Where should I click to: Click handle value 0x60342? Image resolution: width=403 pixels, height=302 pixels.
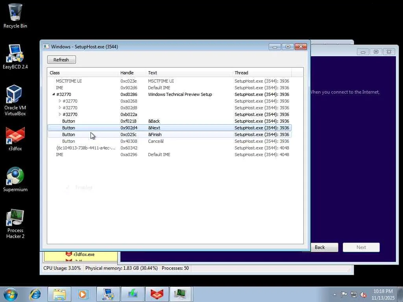129,148
